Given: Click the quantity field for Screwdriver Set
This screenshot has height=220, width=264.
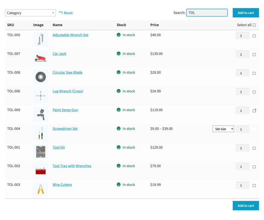Looking at the screenshot, I should 242,129.
